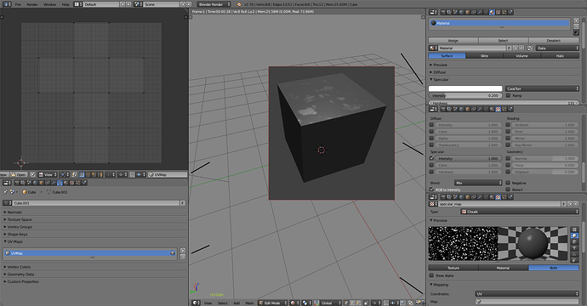Select the UVMap entry in the UV Maps list

click(90, 253)
